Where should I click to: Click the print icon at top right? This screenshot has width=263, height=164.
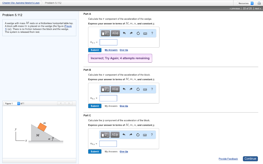[x=258, y=3]
